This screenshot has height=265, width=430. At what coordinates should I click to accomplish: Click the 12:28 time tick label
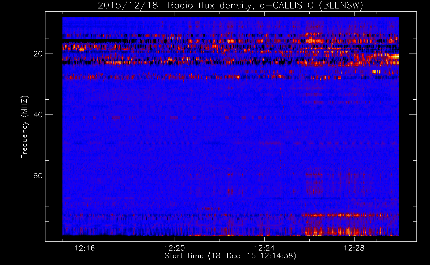tap(354, 248)
